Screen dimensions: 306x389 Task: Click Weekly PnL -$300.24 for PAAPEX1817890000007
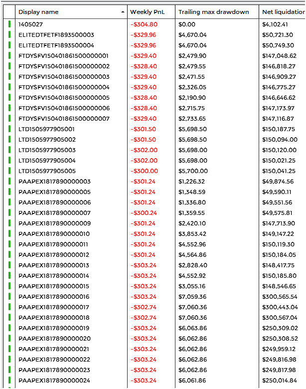(144, 213)
